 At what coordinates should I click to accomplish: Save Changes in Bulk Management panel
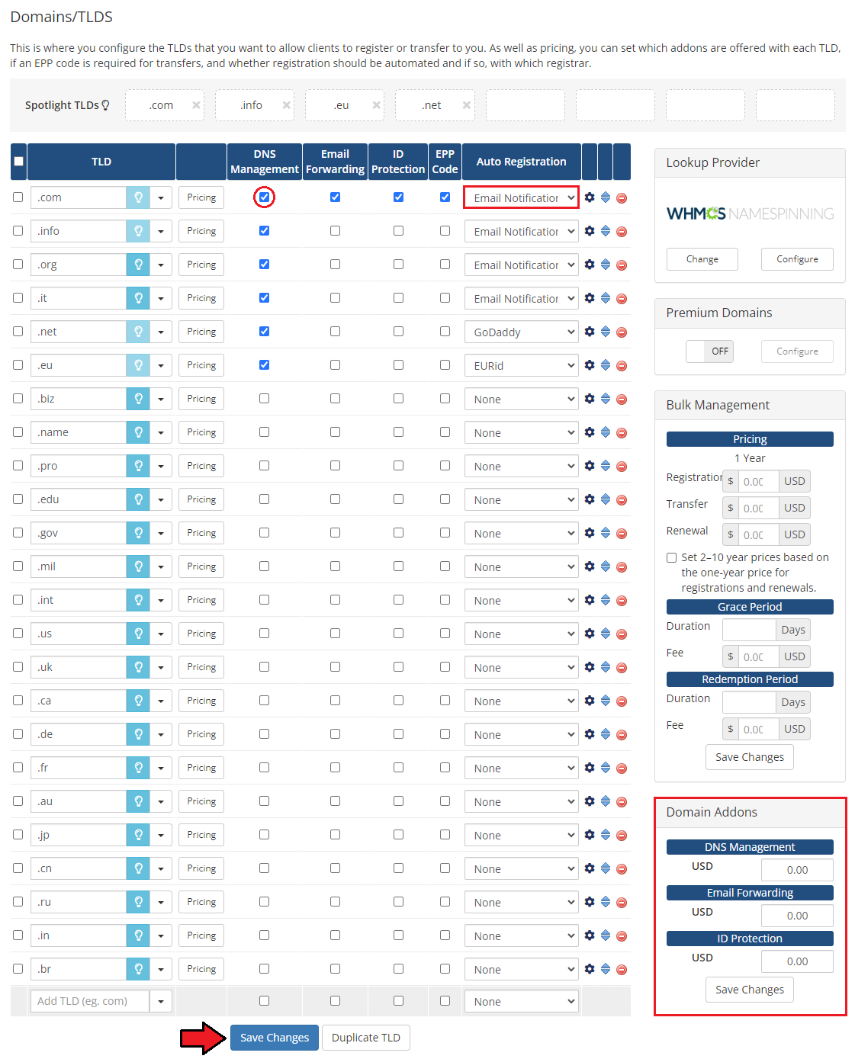point(750,757)
